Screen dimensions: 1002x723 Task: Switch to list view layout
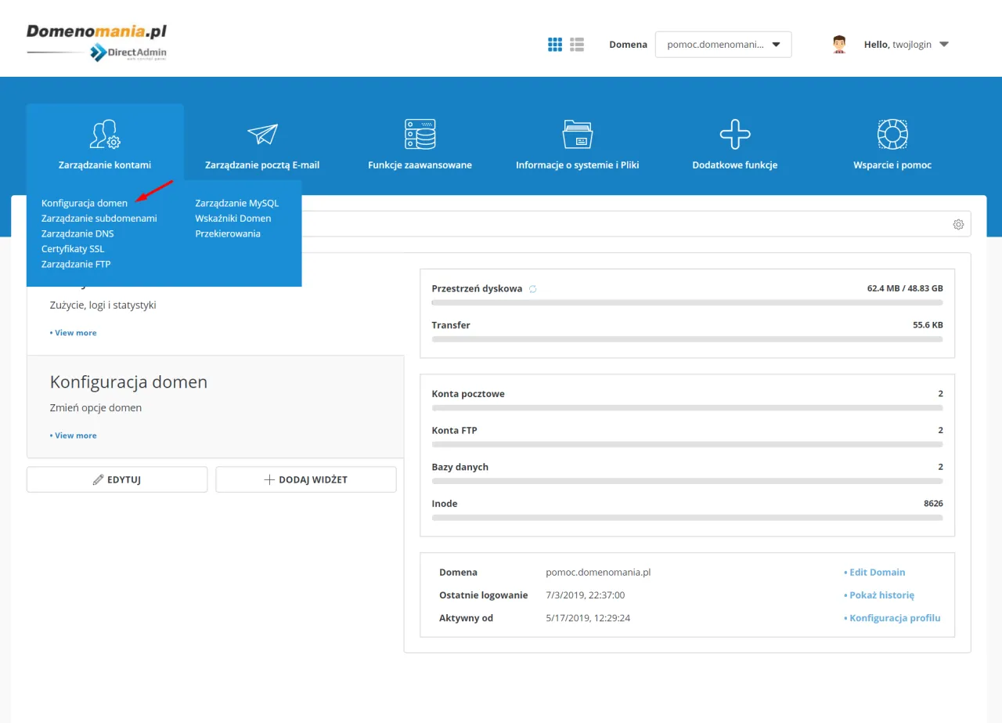pos(577,44)
